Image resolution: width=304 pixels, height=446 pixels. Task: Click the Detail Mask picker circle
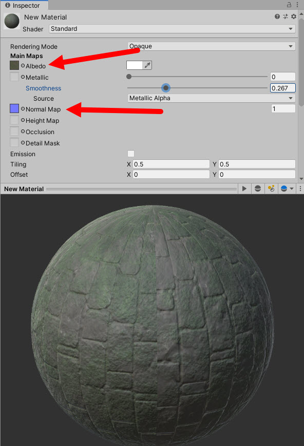pos(23,143)
